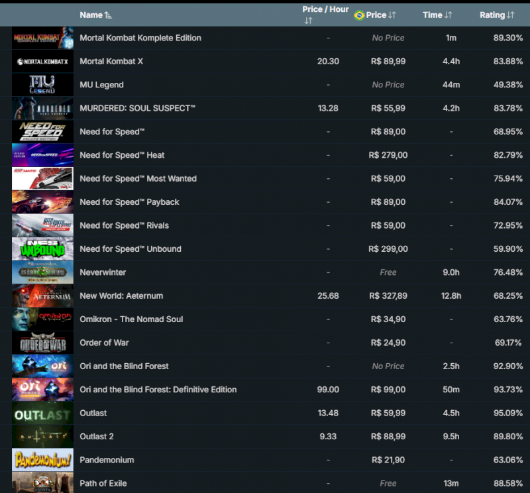Open Need for Speed Heat title
530x493 pixels.
tap(122, 155)
